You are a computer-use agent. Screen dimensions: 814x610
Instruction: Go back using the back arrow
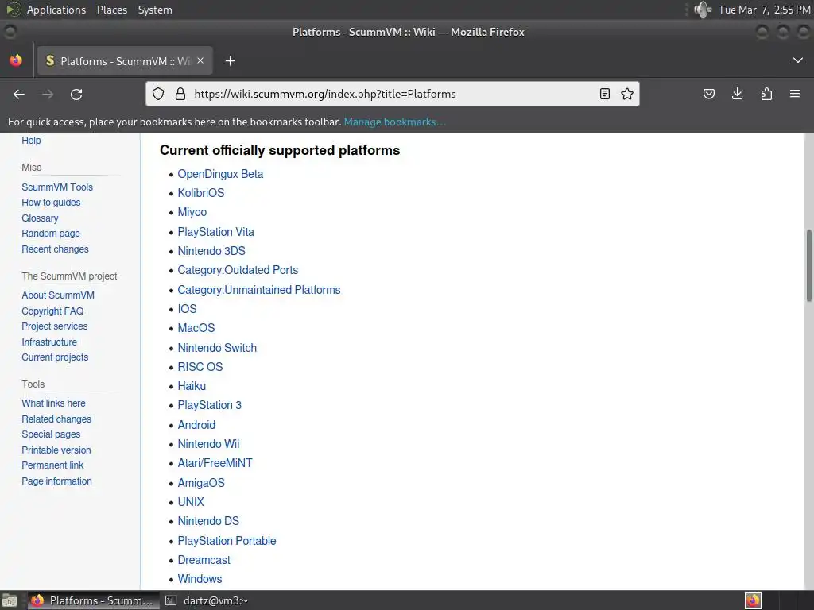tap(19, 95)
